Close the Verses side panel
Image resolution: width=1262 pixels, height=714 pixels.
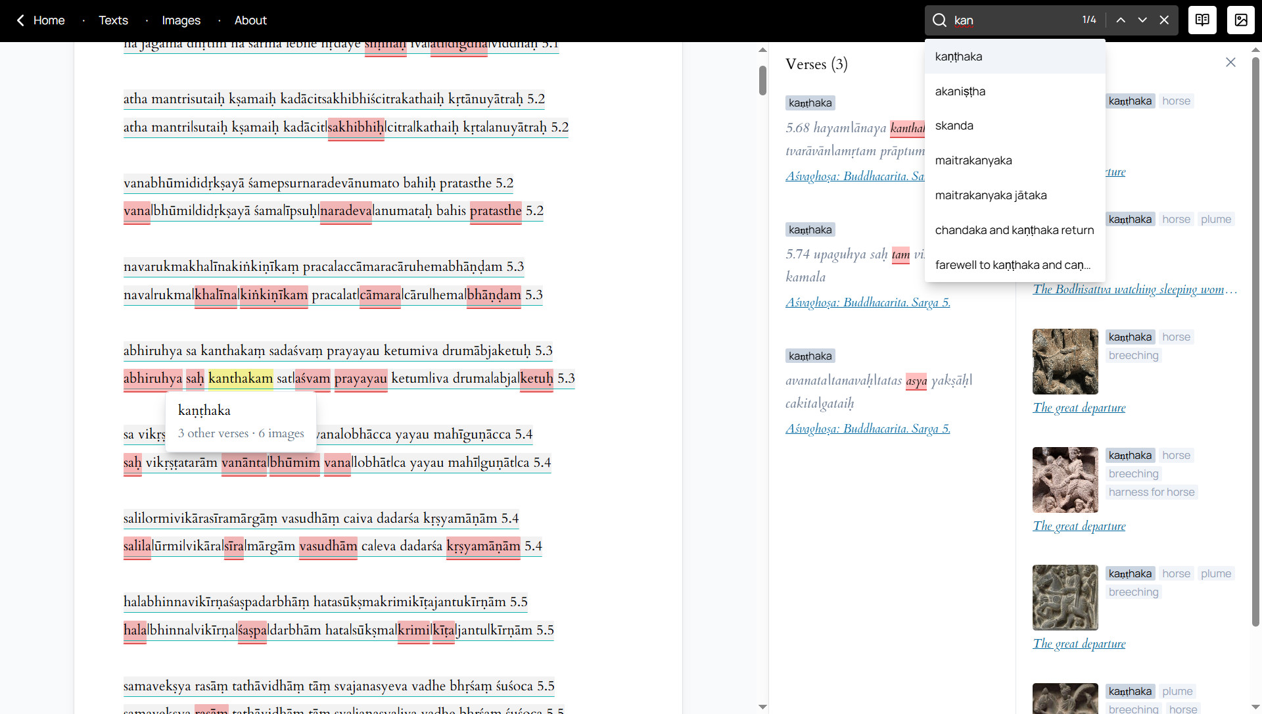[x=1230, y=62]
